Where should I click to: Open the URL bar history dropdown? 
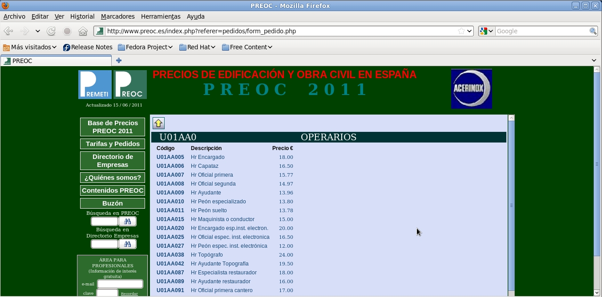coord(469,31)
